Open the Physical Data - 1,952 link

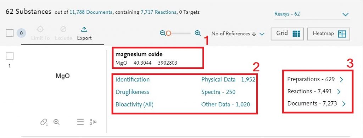coord(228,80)
